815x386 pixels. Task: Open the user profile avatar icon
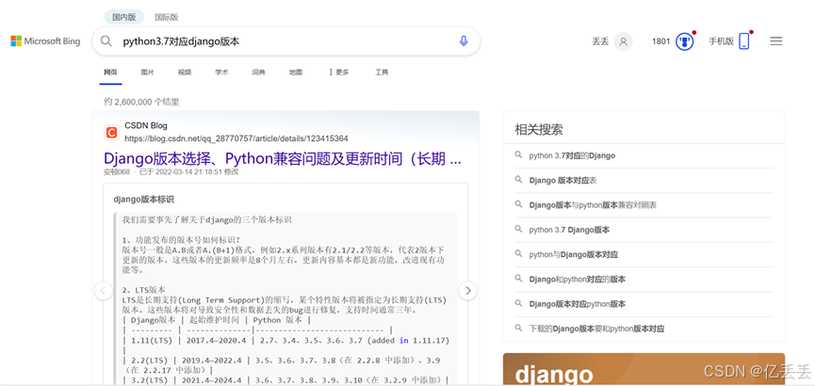[x=623, y=41]
